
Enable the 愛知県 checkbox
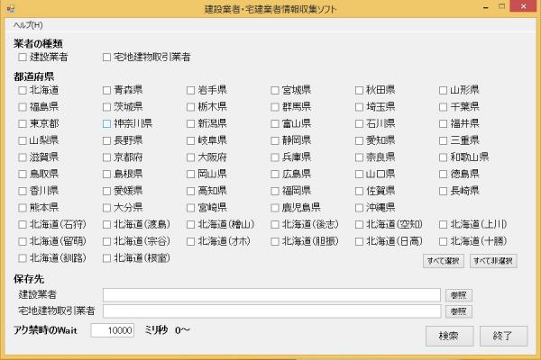tap(360, 140)
